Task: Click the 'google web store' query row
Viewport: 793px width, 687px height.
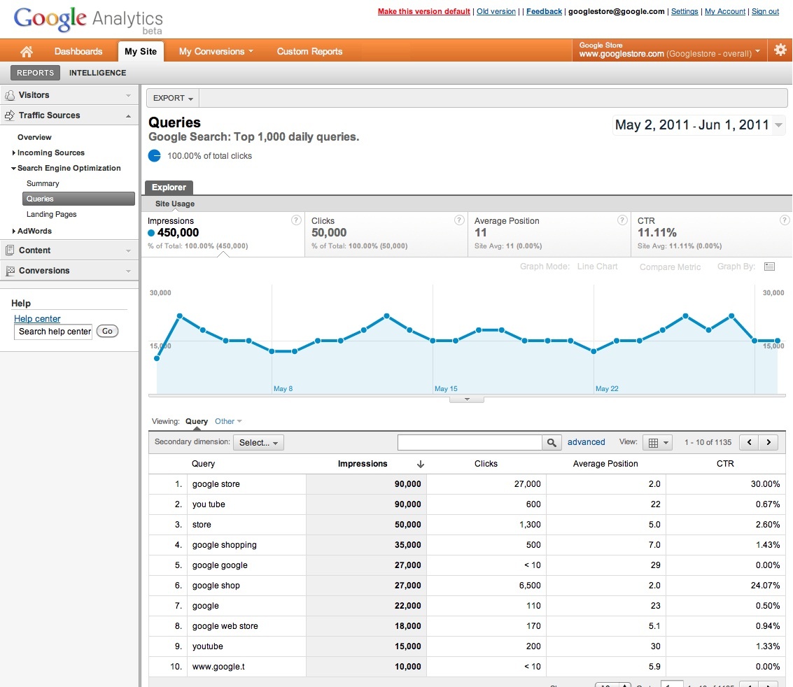Action: 467,626
